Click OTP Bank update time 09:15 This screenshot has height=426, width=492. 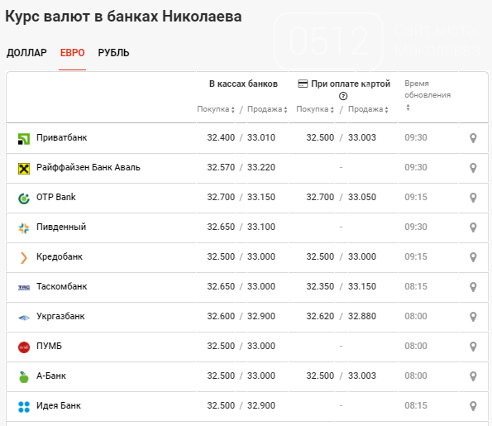click(x=416, y=197)
